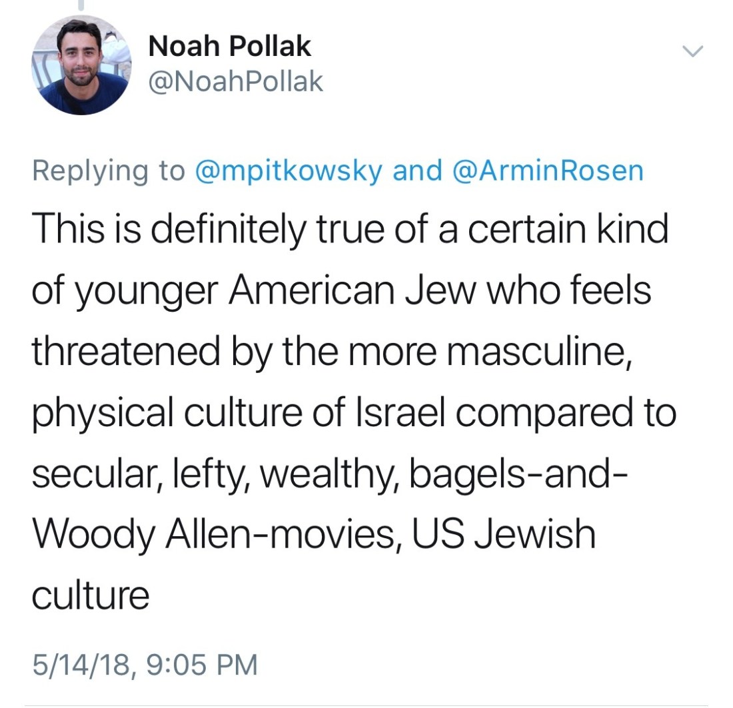The height and width of the screenshot is (708, 733).
Task: Click the divider line below the timestamp
Action: click(366, 705)
